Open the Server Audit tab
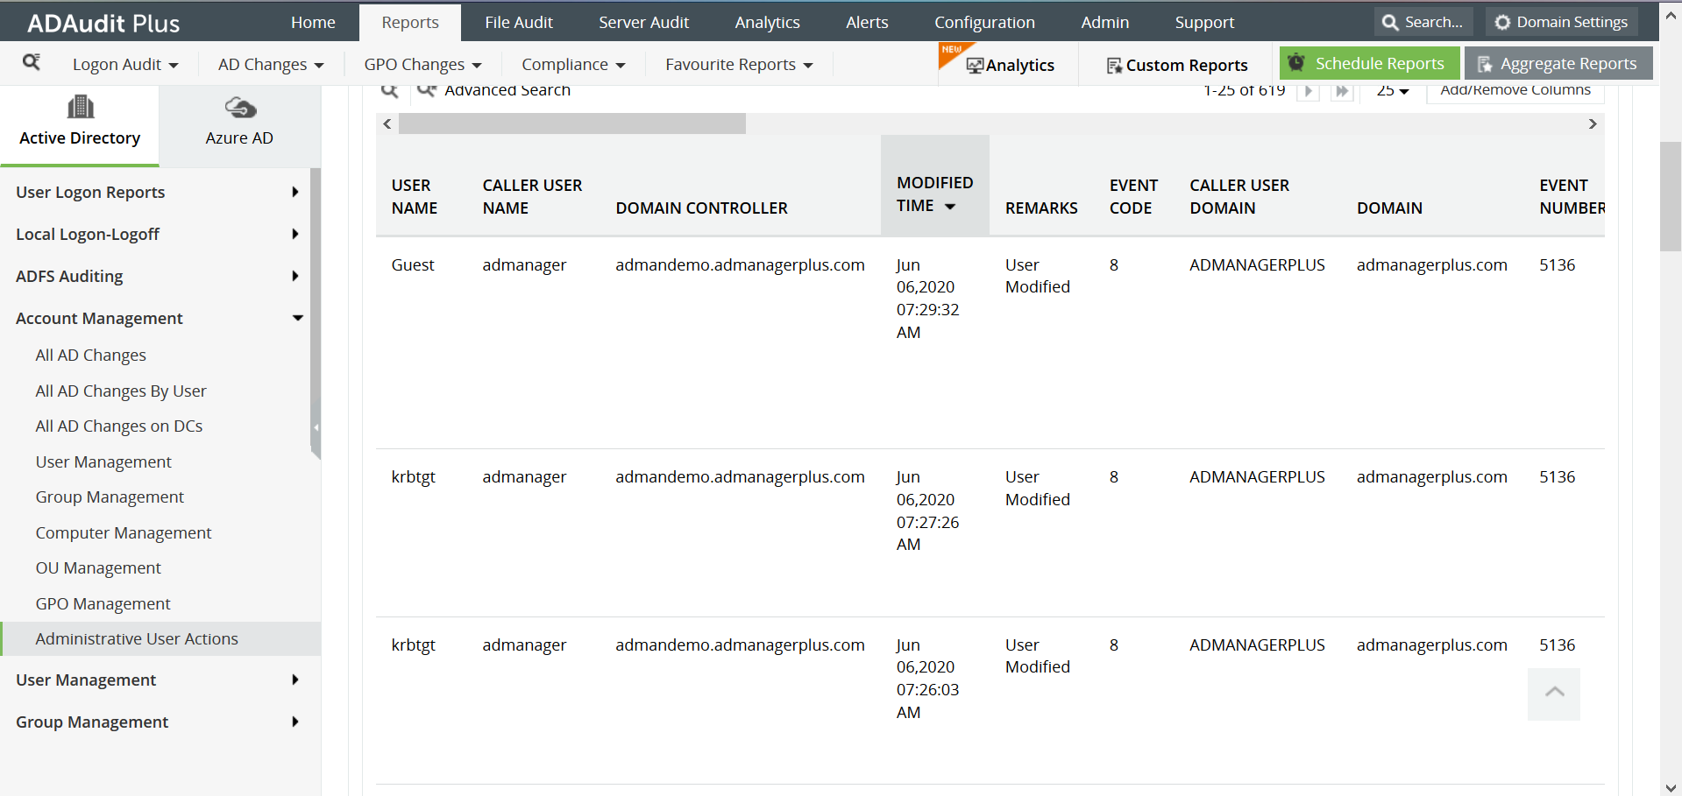The height and width of the screenshot is (796, 1682). click(644, 23)
